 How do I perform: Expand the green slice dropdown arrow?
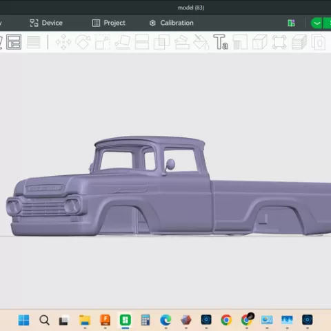pos(317,23)
